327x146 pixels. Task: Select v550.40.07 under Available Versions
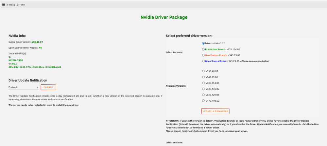click(203, 71)
